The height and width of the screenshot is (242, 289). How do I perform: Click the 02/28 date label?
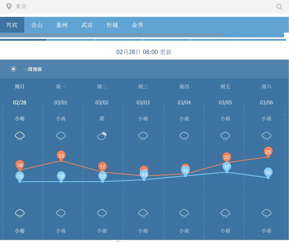pyautogui.click(x=20, y=103)
